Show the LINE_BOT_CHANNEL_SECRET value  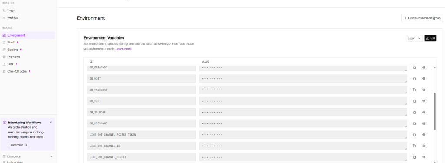click(x=424, y=157)
